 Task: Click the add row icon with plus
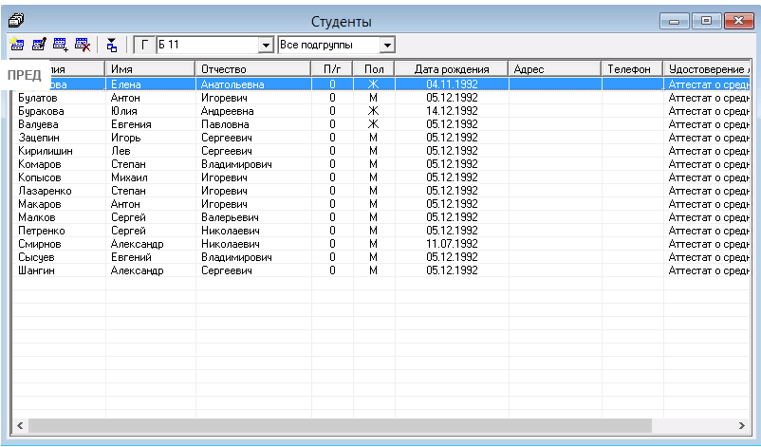61,45
